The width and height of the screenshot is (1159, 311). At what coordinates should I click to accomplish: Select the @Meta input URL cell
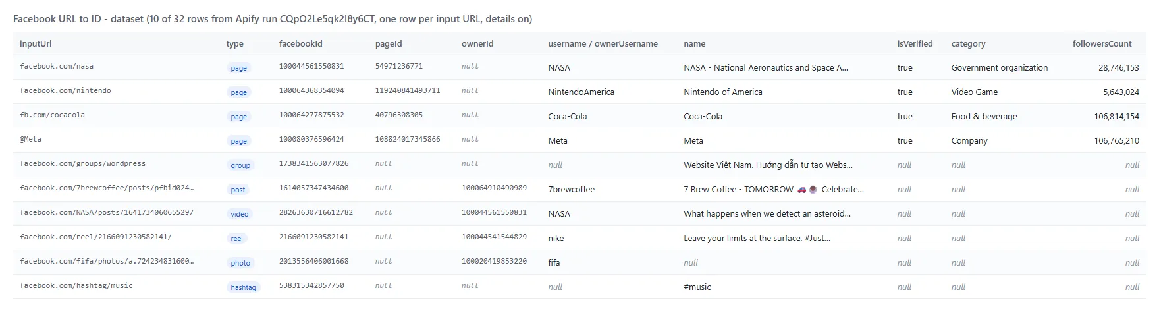[x=30, y=140]
